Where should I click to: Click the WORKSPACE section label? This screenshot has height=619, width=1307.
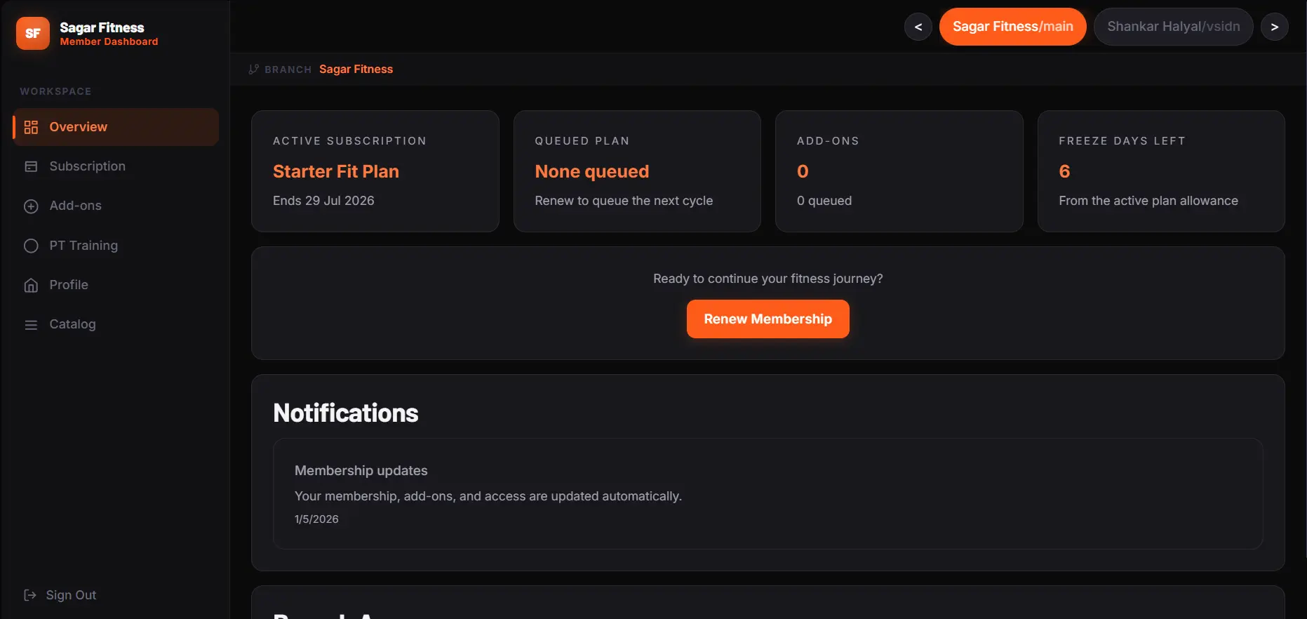coord(55,91)
